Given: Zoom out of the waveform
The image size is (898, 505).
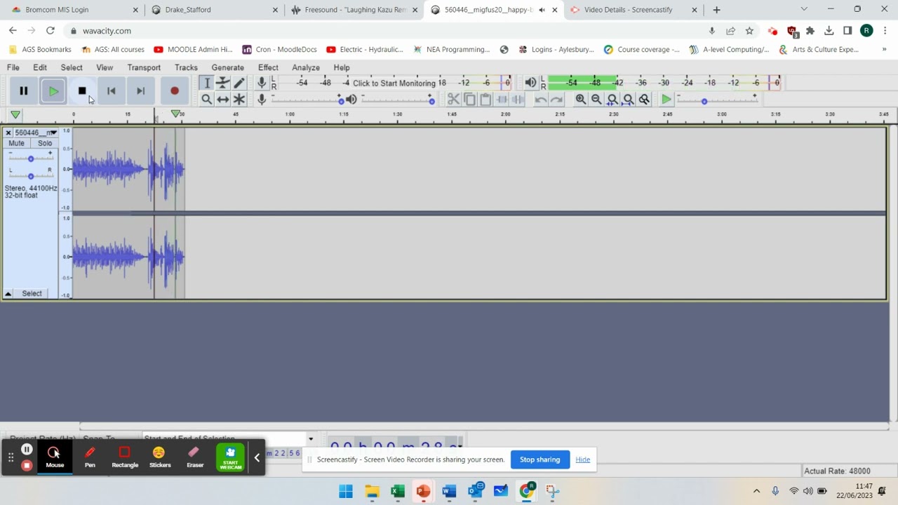Looking at the screenshot, I should click(596, 100).
